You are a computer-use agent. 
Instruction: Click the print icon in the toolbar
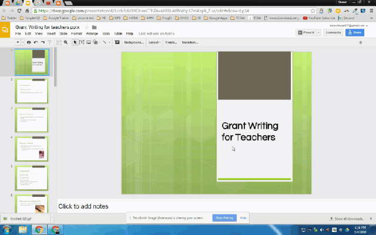tap(28, 42)
